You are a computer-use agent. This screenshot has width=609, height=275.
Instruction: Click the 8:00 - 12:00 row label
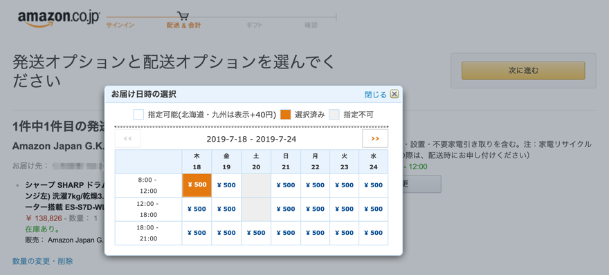tap(148, 185)
